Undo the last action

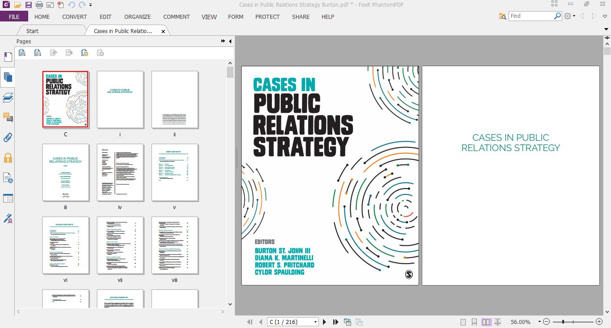coord(72,5)
